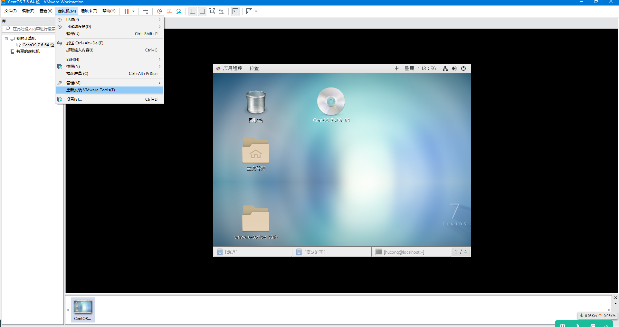Choose 重新安装 VMware Tools(T)...
The width and height of the screenshot is (619, 327).
[x=110, y=90]
